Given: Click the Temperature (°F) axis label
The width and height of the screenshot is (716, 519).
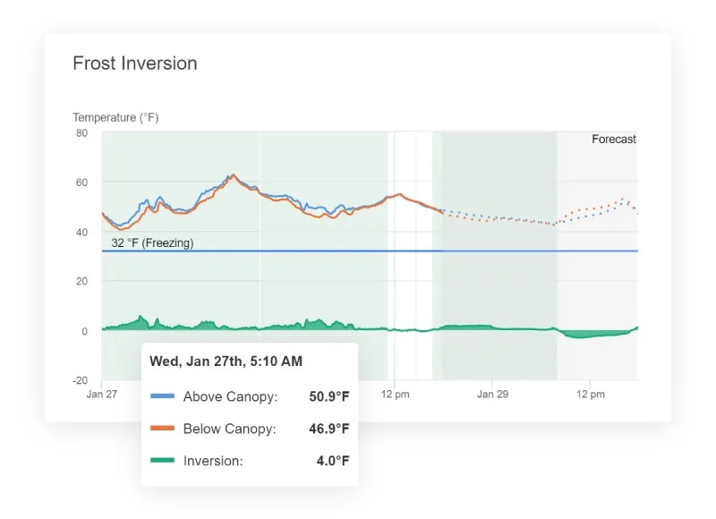Looking at the screenshot, I should pos(115,117).
